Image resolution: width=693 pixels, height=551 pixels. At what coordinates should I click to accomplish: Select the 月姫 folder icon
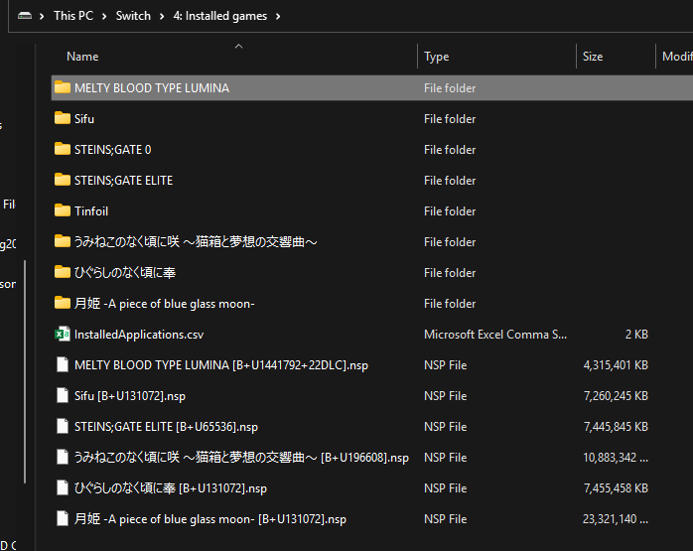click(63, 303)
